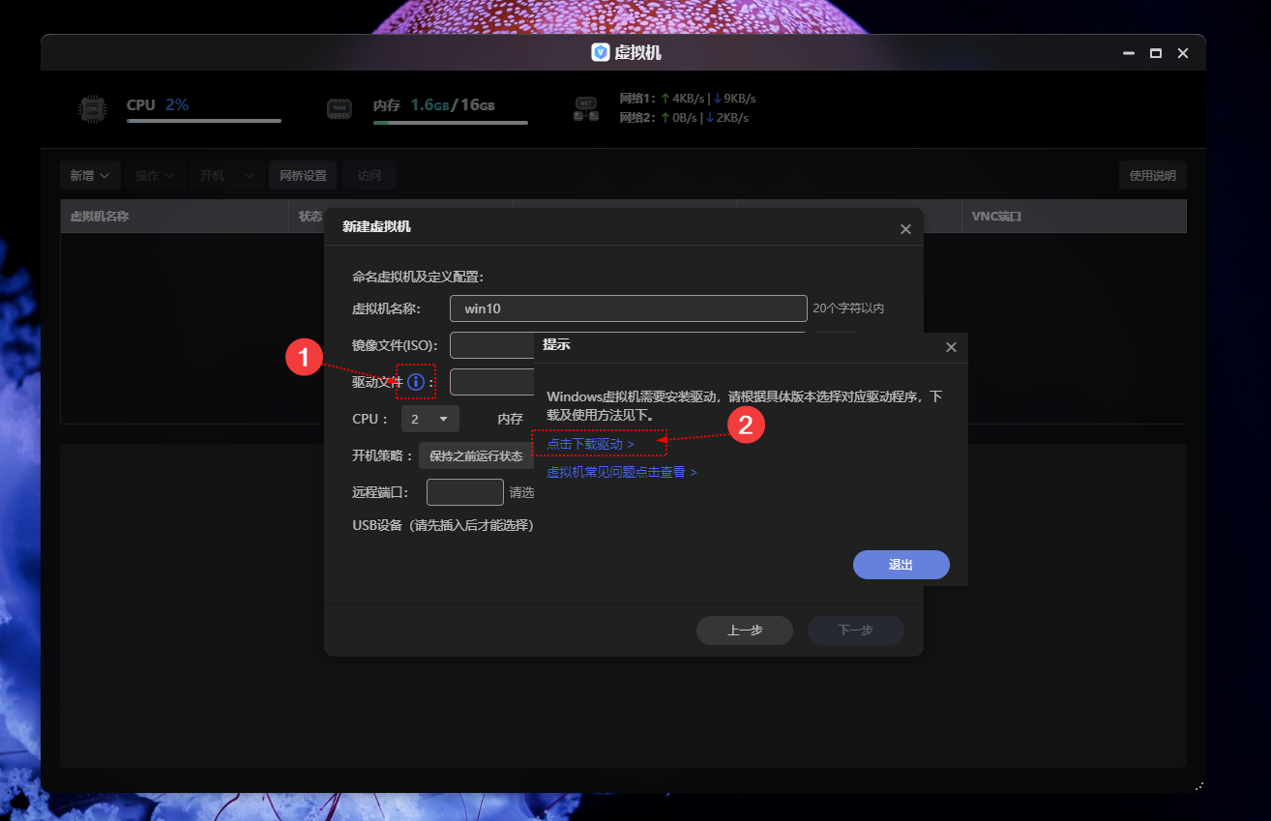This screenshot has width=1271, height=821.
Task: Click the CPU usage progress bar
Action: coord(203,121)
